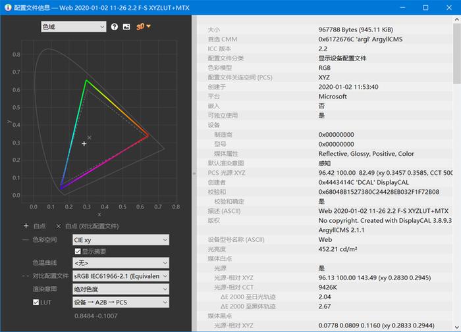Click the No copyright DisplayCAL text
The width and height of the screenshot is (461, 332).
click(385, 220)
